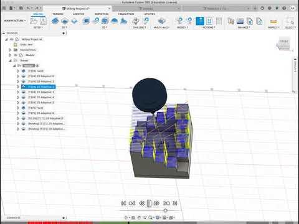
Task: Open the notifications bell icon
Action: 277,8
